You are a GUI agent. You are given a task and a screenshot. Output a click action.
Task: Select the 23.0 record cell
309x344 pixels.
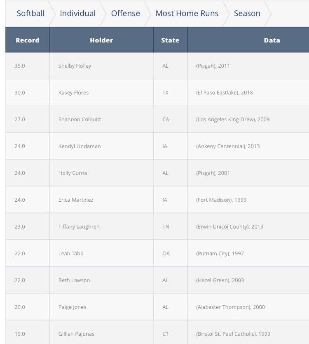pos(27,226)
